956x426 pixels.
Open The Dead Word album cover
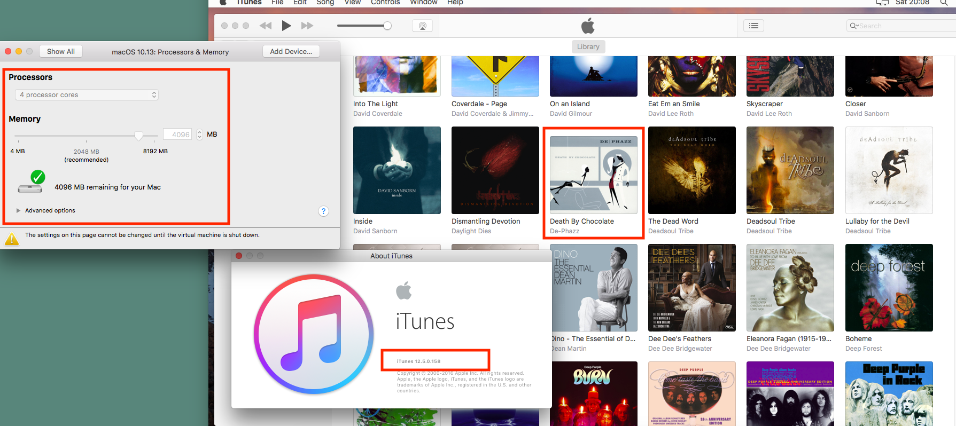(x=692, y=170)
